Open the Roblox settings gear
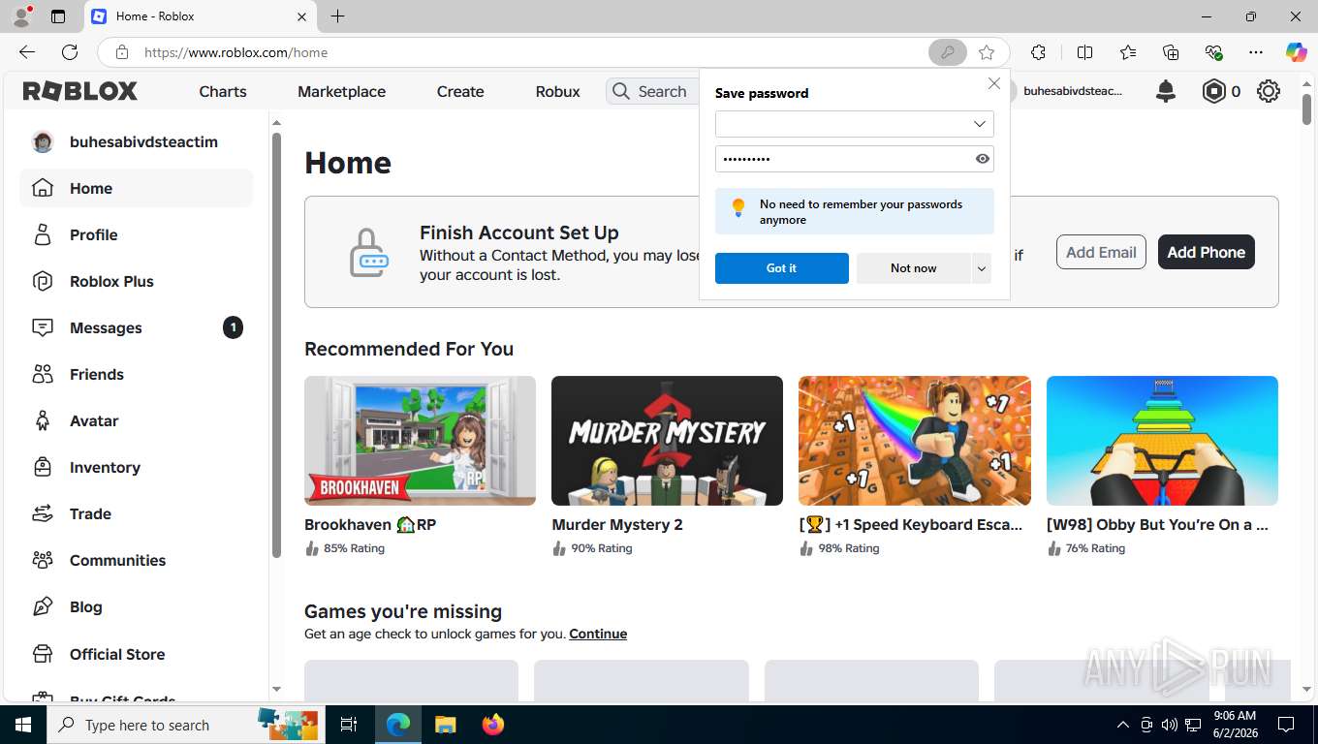The image size is (1318, 744). click(x=1268, y=91)
